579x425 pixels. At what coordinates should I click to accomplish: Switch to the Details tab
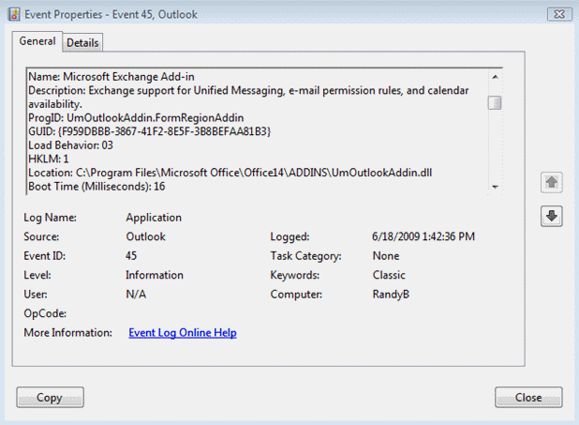click(x=82, y=43)
